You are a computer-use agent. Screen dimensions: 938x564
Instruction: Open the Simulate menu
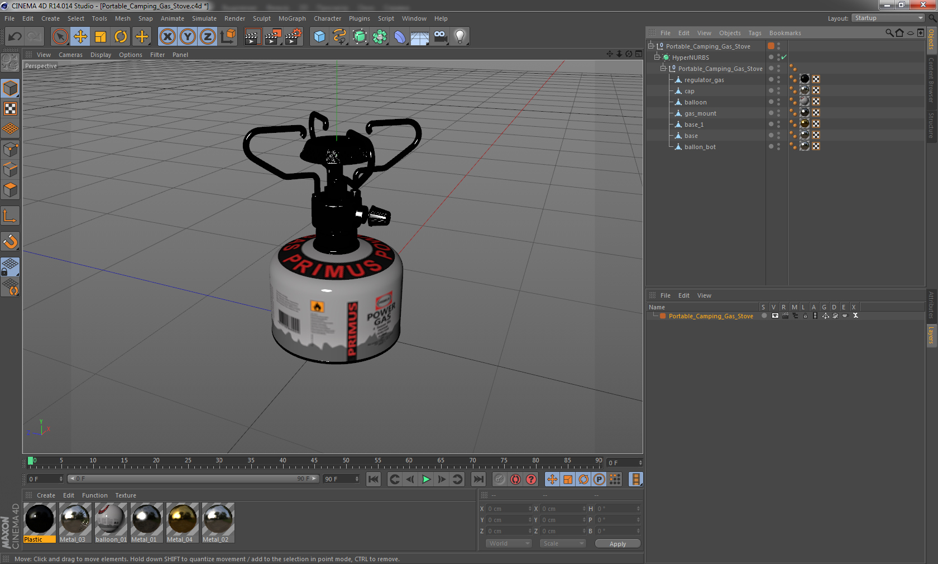tap(204, 18)
